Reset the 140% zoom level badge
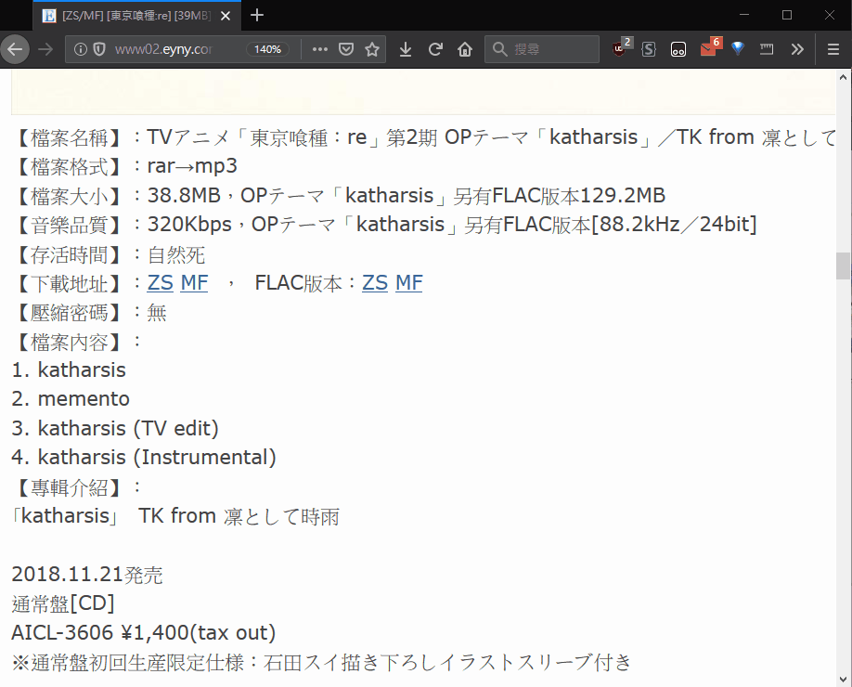 point(267,49)
